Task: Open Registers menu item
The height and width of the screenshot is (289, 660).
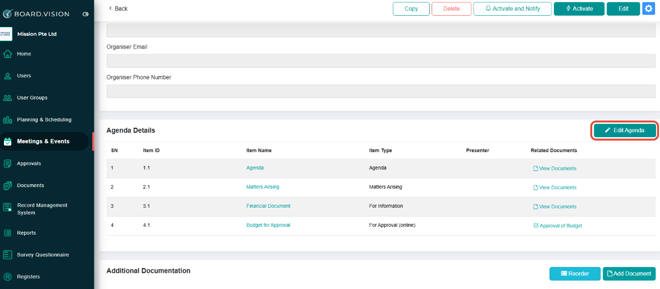Action: 28,277
